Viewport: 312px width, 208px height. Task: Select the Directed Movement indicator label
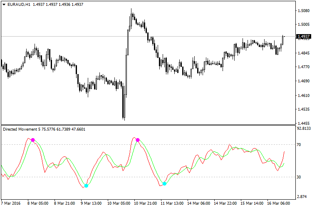click(21, 129)
